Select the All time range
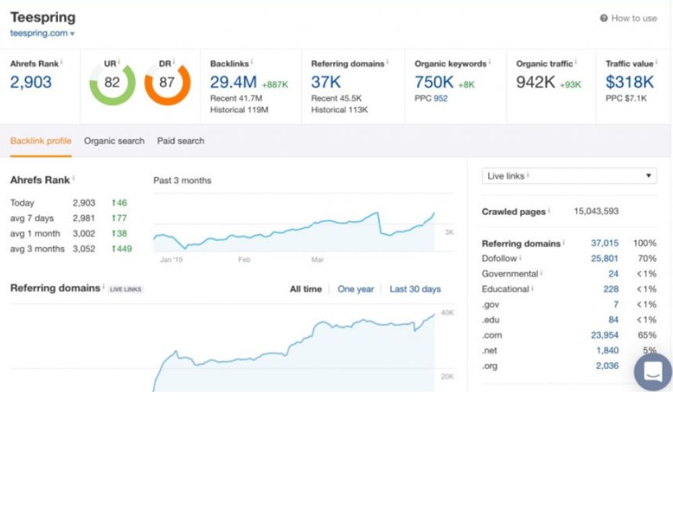The height and width of the screenshot is (505, 673). pyautogui.click(x=306, y=289)
